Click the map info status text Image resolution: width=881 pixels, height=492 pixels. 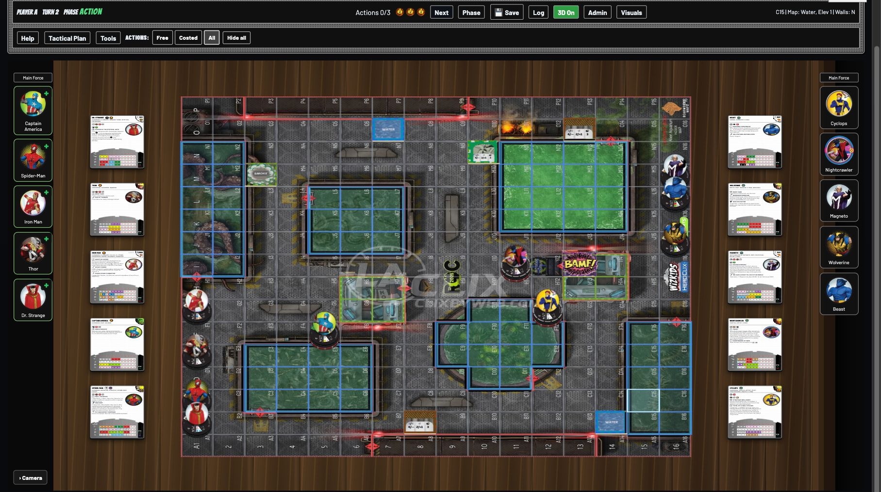[815, 12]
